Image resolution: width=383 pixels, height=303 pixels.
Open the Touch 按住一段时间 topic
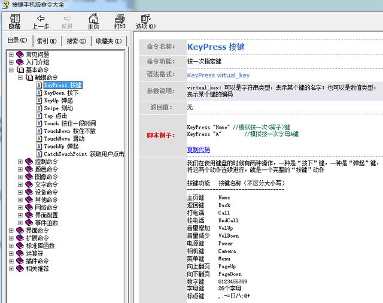coord(70,123)
